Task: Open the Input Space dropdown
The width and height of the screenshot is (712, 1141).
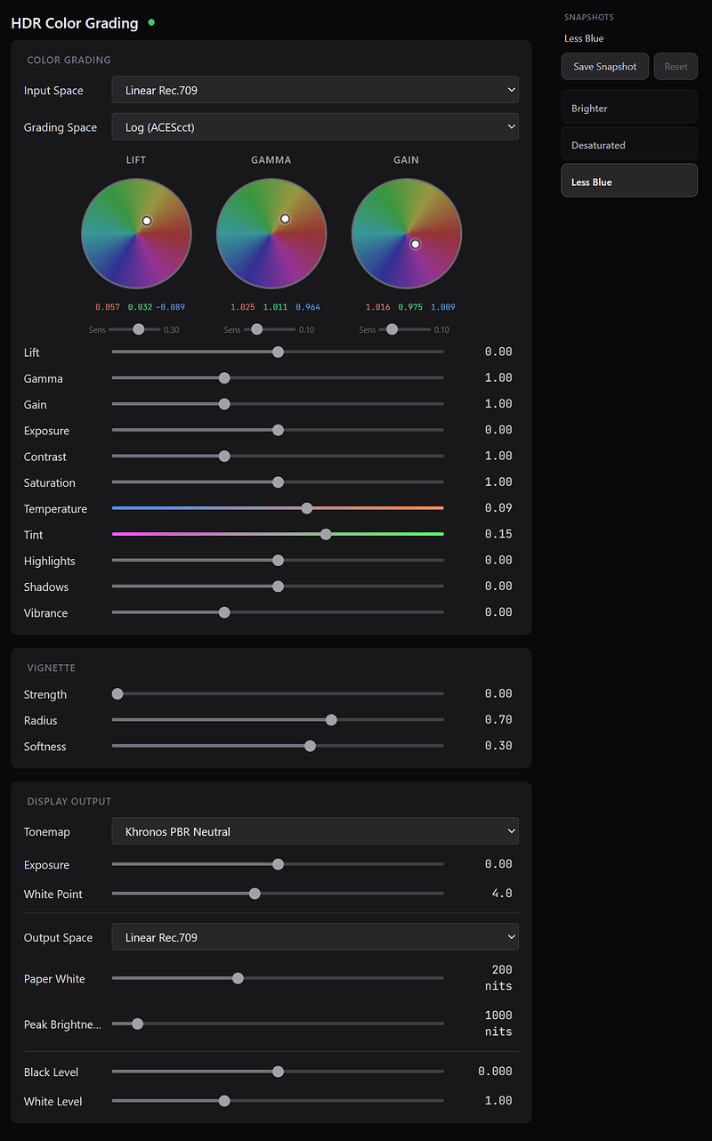Action: coord(315,90)
